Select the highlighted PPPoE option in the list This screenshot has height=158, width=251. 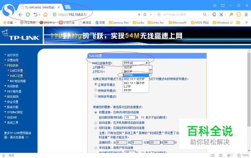pyautogui.click(x=136, y=75)
